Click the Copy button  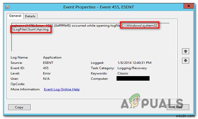coord(19,107)
